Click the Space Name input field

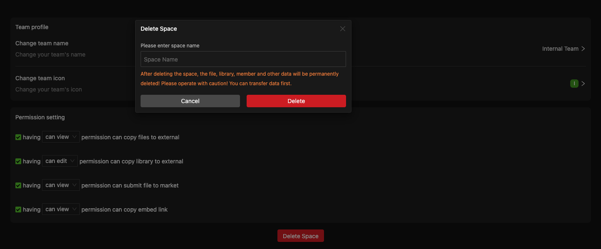[x=243, y=59]
